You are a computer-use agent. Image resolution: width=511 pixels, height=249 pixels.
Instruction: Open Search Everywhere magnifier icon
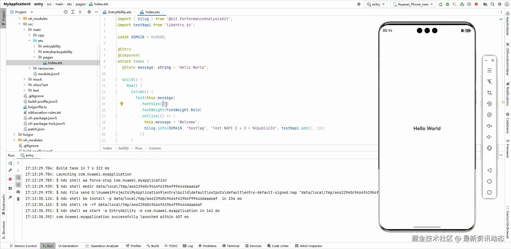coord(493,4)
